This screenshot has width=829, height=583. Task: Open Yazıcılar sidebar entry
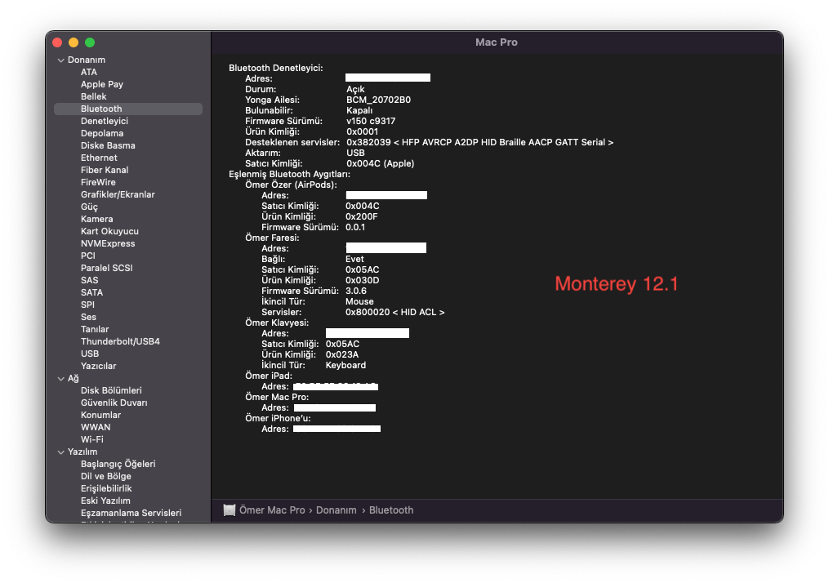[x=98, y=366]
